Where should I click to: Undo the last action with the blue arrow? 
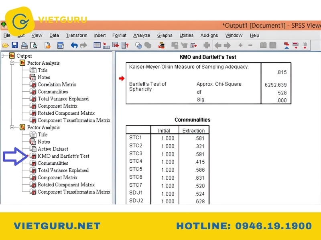coord(74,45)
